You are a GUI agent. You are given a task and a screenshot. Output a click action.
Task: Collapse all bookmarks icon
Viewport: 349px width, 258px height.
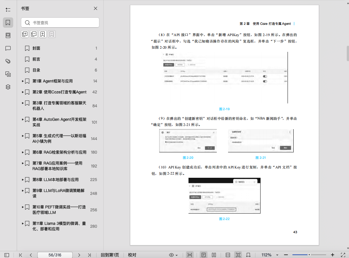[34, 34]
